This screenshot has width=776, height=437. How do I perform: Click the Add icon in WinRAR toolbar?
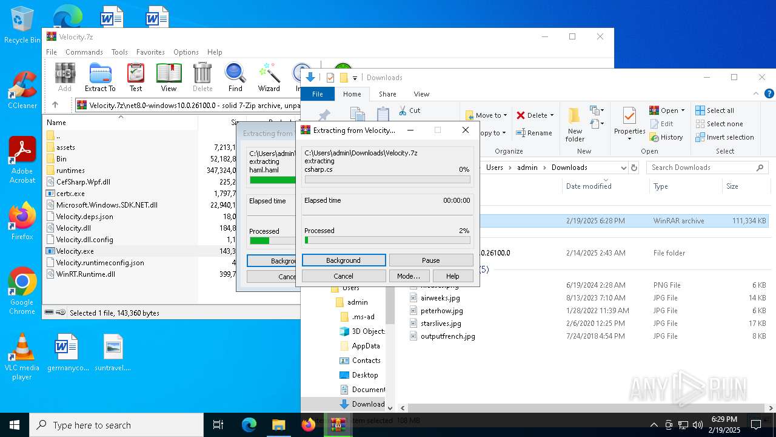point(65,77)
